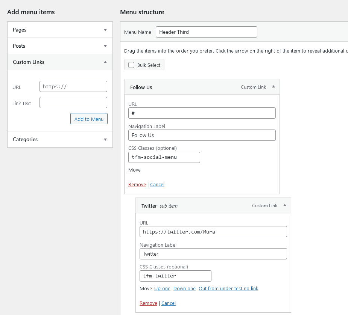Expand the Posts panel arrow

point(105,46)
